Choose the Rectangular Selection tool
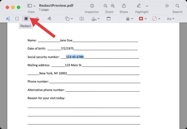 pyautogui.click(x=17, y=19)
